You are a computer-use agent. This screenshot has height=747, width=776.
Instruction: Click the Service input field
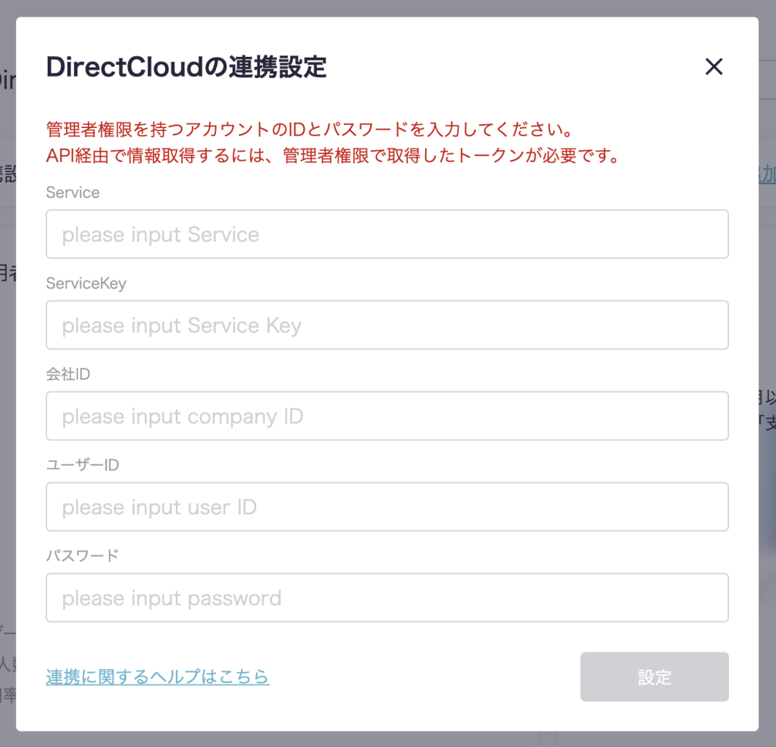387,235
